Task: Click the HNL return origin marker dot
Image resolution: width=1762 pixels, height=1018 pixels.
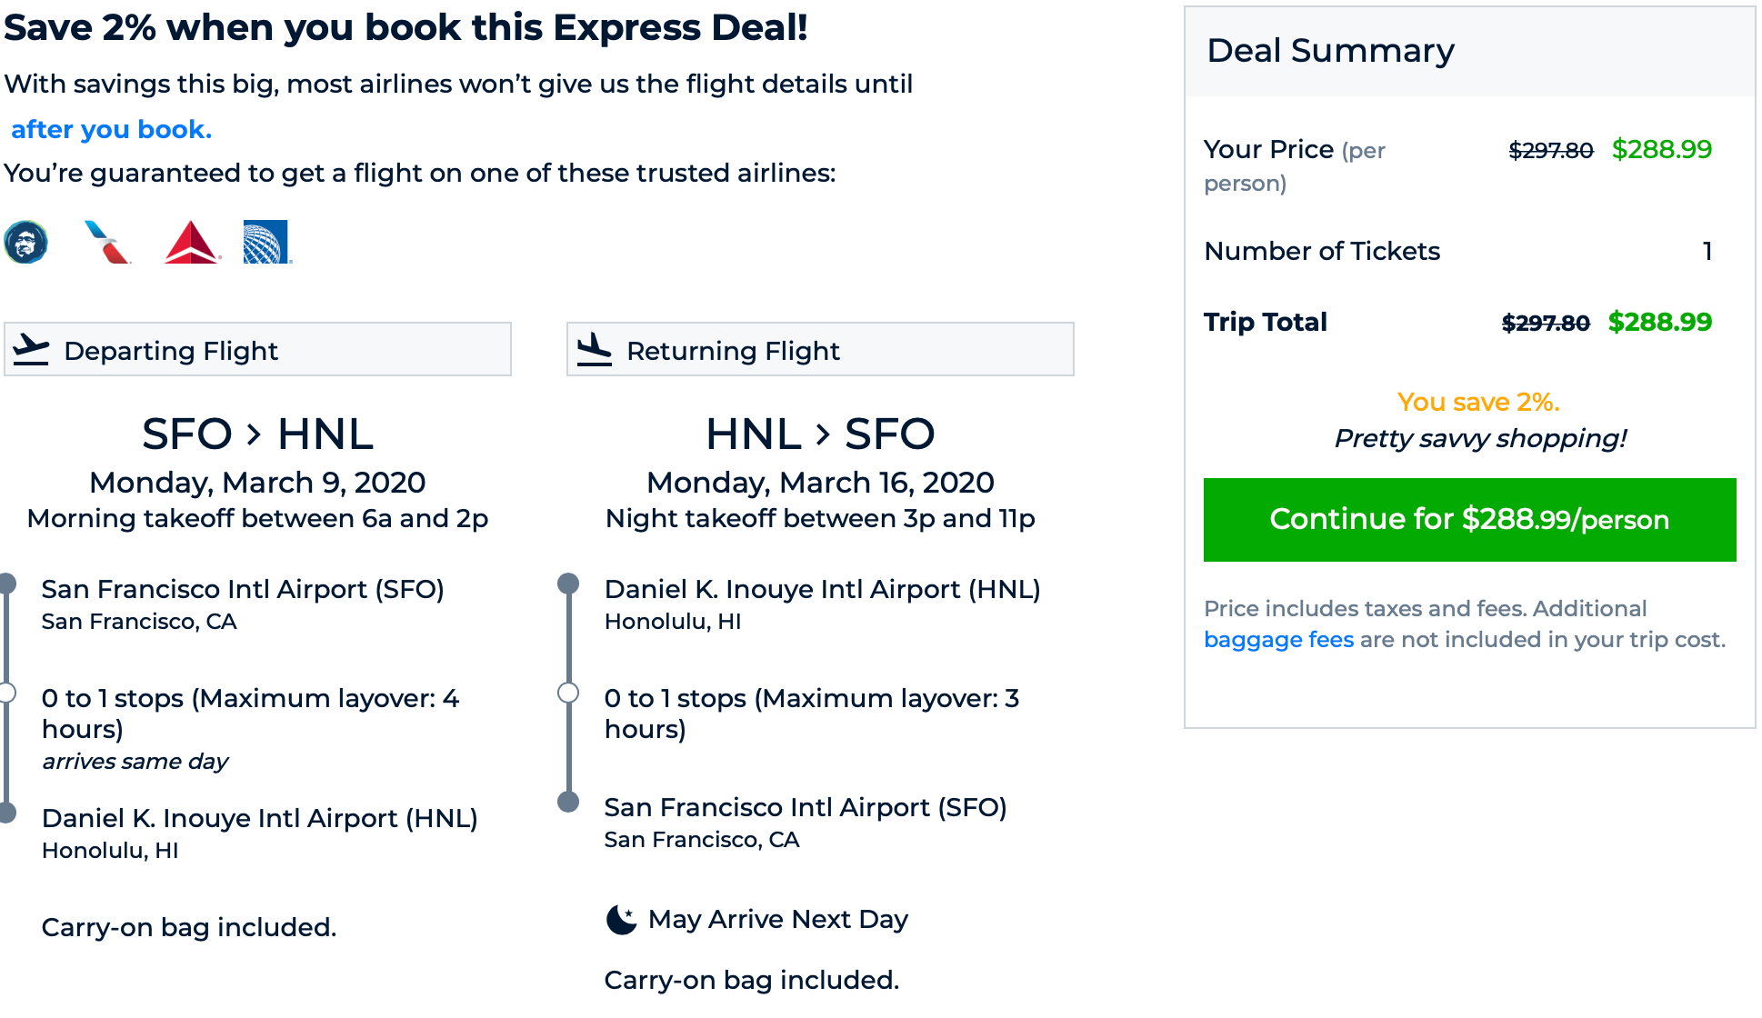Action: tap(568, 584)
